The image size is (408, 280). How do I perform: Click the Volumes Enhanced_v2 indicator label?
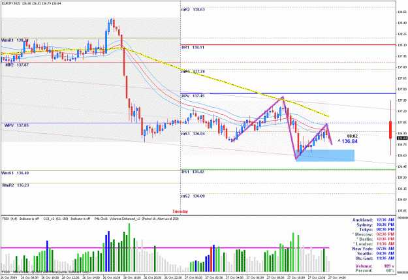point(144,219)
